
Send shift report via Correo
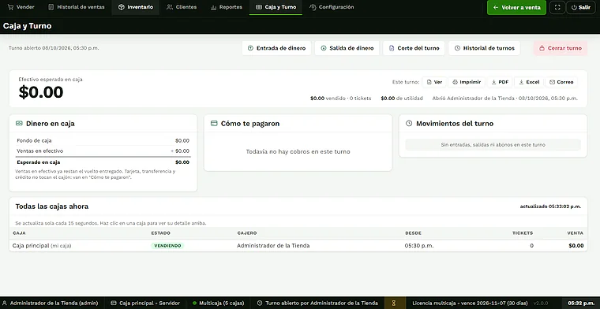pos(561,82)
